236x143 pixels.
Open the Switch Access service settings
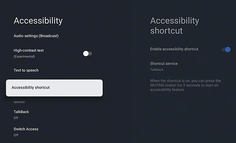click(x=26, y=132)
